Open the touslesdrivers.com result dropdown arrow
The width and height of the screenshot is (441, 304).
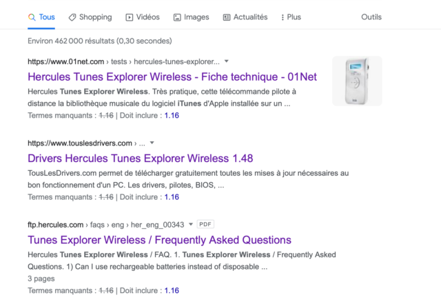click(152, 143)
